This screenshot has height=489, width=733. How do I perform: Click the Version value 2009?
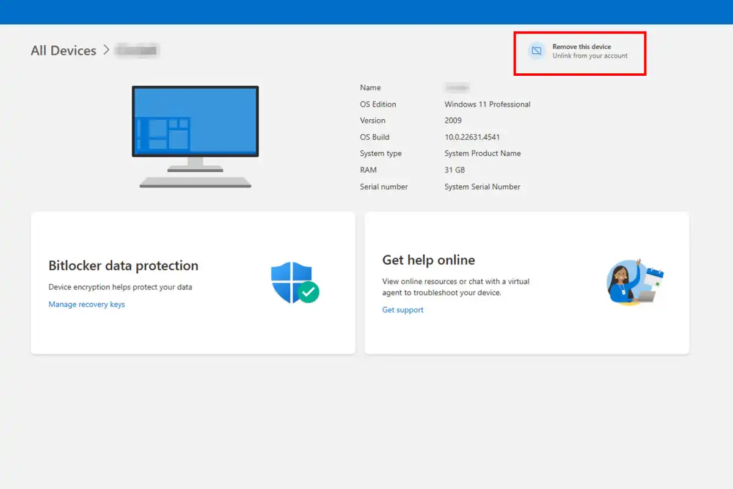[453, 121]
